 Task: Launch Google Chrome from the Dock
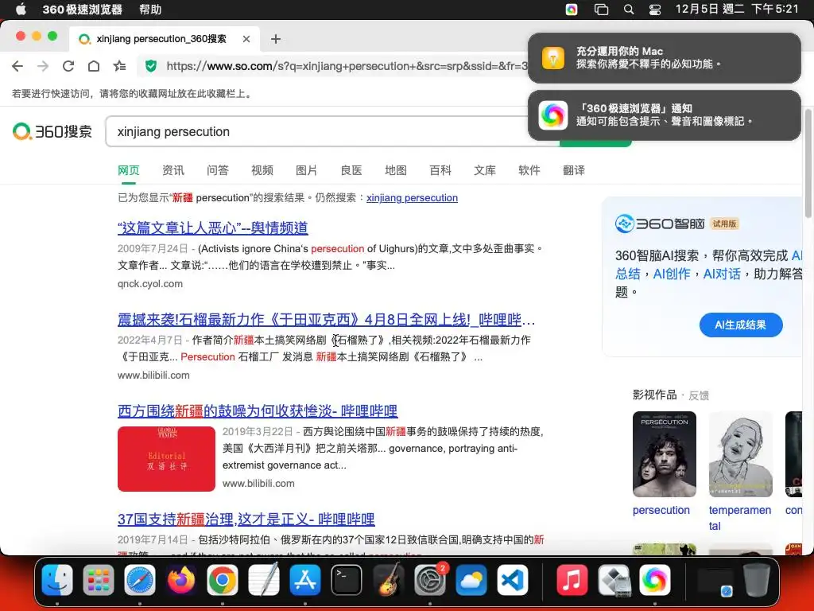[223, 580]
